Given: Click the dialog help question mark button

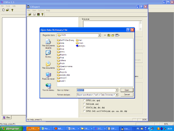Looking at the screenshot, I should click(x=128, y=30).
